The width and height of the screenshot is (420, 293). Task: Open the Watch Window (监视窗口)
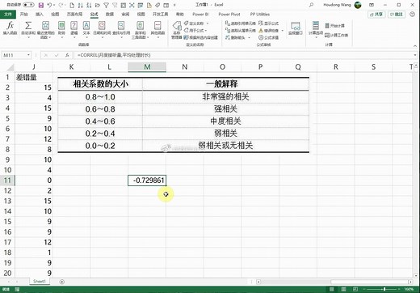296,28
